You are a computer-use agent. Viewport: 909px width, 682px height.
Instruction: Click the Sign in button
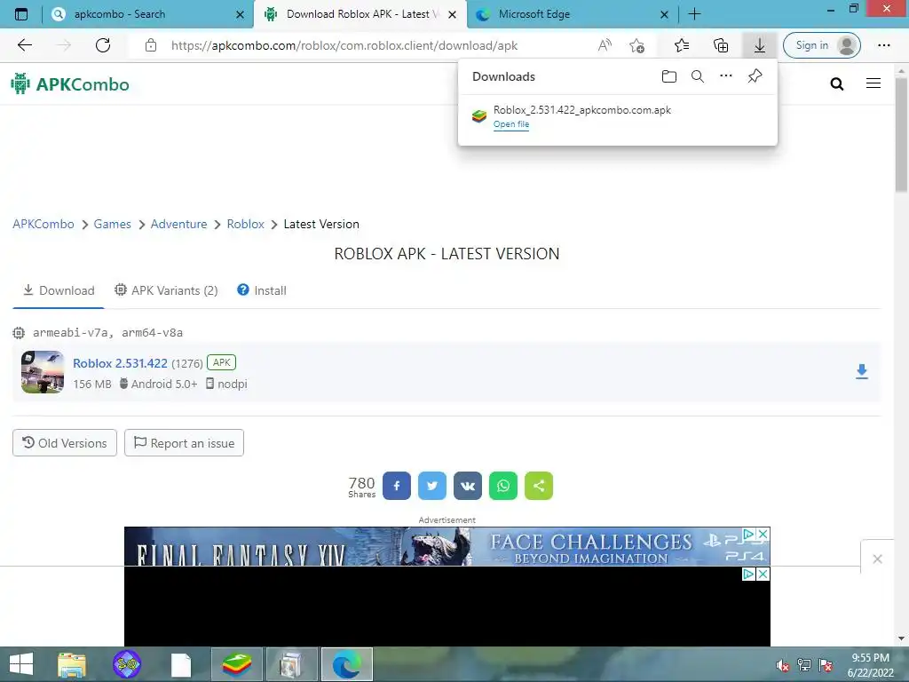click(x=821, y=45)
